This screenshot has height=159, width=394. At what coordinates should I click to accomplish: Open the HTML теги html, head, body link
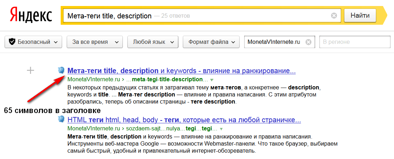click(184, 120)
